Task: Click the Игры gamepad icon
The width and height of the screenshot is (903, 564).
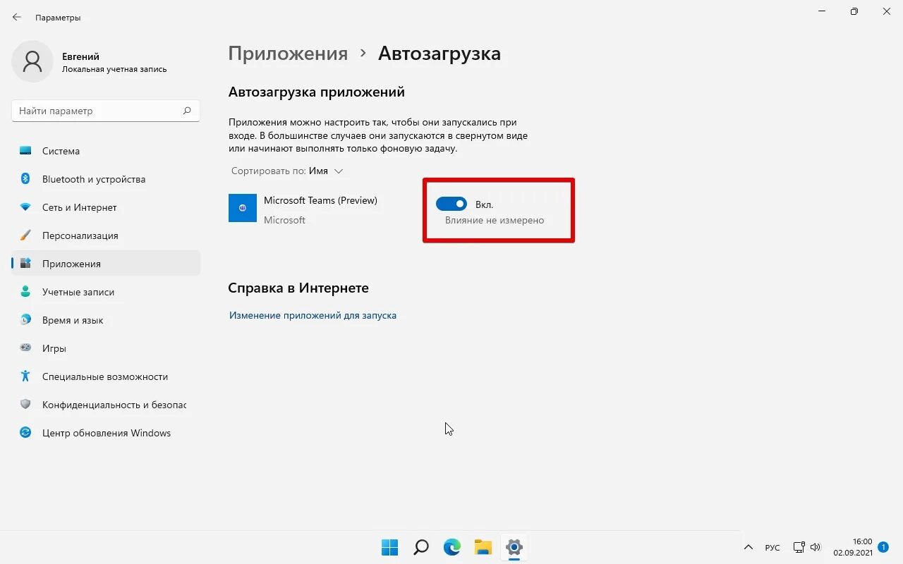Action: [x=25, y=348]
